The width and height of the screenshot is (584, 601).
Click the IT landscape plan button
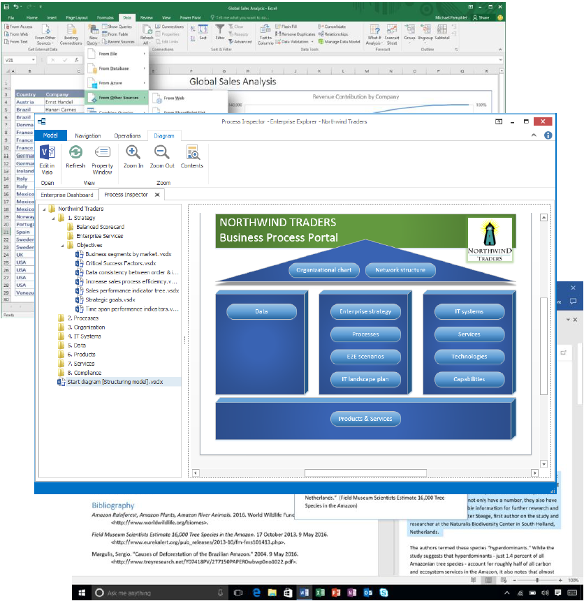[x=365, y=379]
